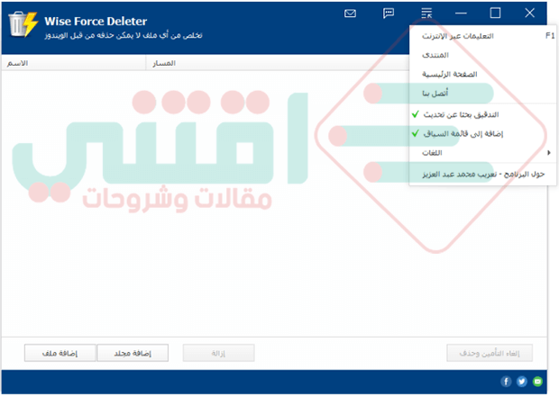Viewport: 559px width, 396px height.
Task: Click the green email icon in footer
Action: 537,382
